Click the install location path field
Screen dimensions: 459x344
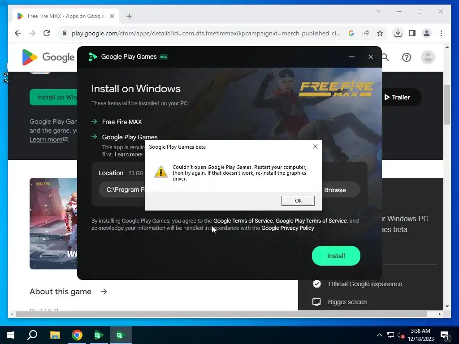click(122, 189)
